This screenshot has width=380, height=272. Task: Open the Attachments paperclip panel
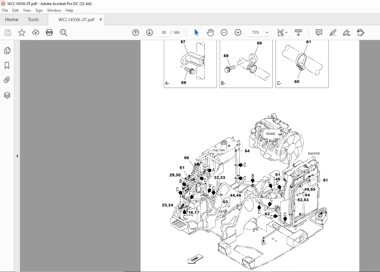point(7,80)
